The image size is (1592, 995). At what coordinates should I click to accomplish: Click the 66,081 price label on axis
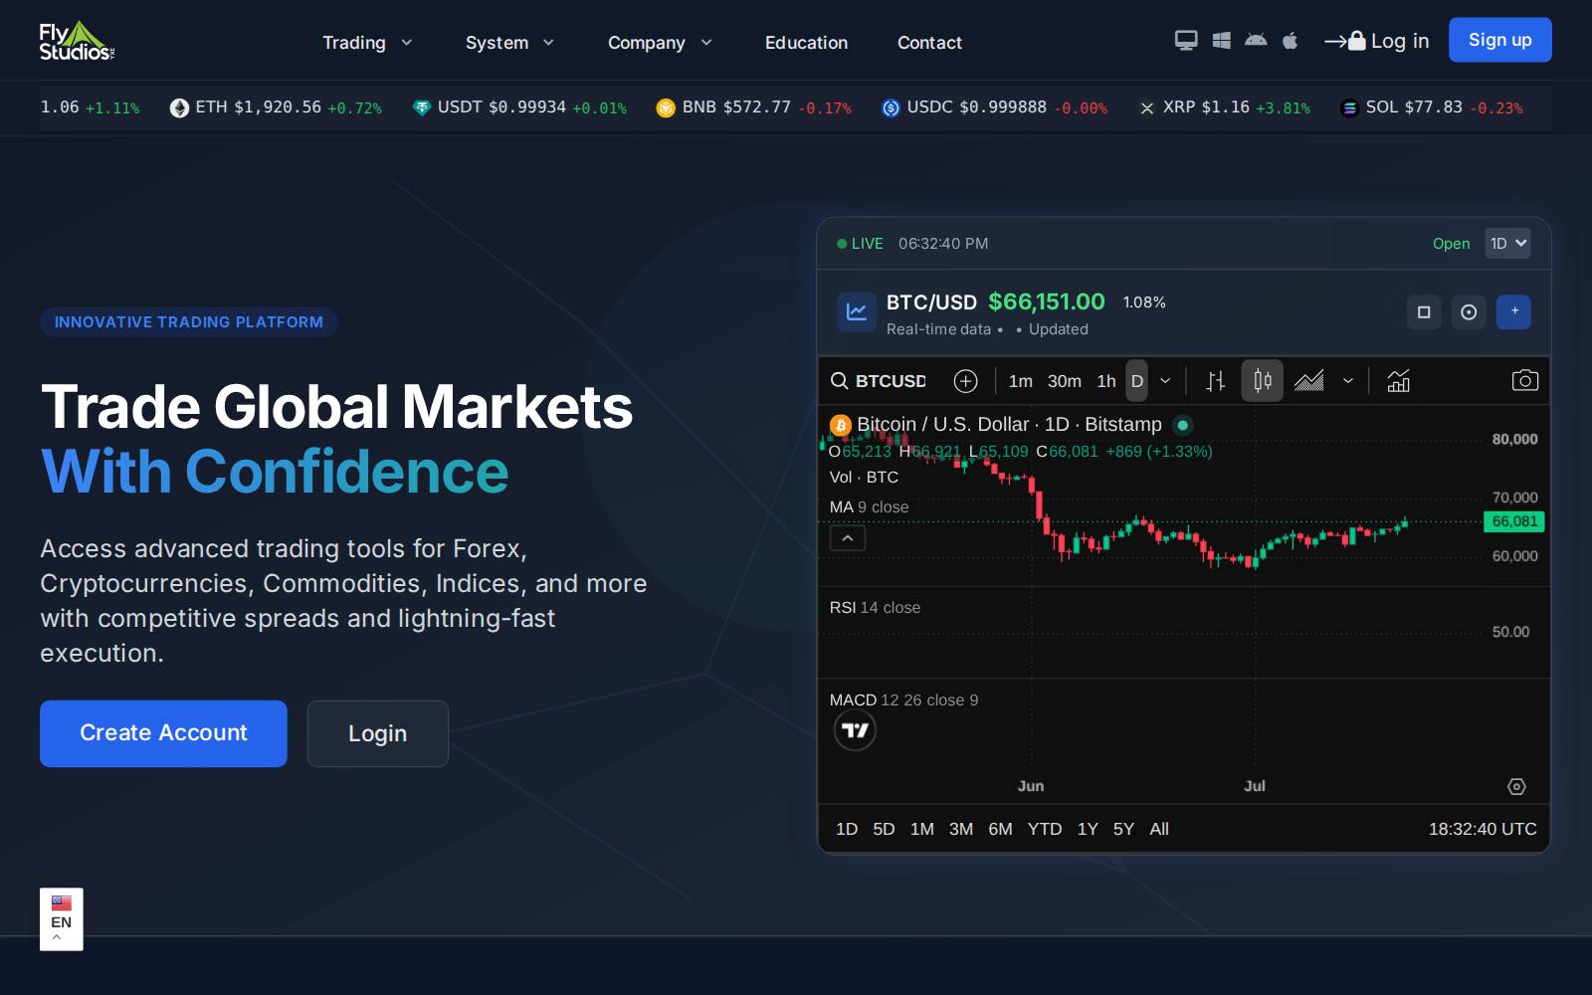coord(1513,521)
